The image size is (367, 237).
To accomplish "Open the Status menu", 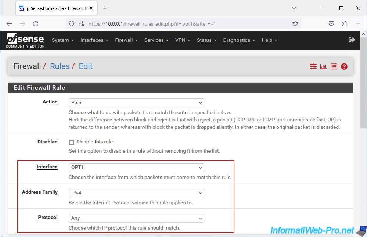I will (x=207, y=40).
